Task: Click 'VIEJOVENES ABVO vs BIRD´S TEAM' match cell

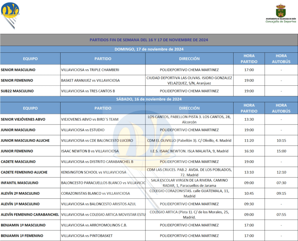Action: [x=103, y=120]
